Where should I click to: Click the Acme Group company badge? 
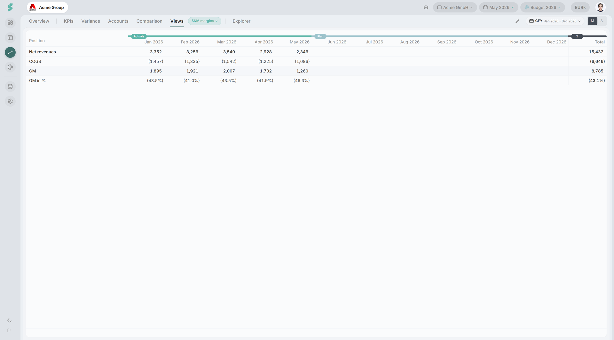point(47,7)
